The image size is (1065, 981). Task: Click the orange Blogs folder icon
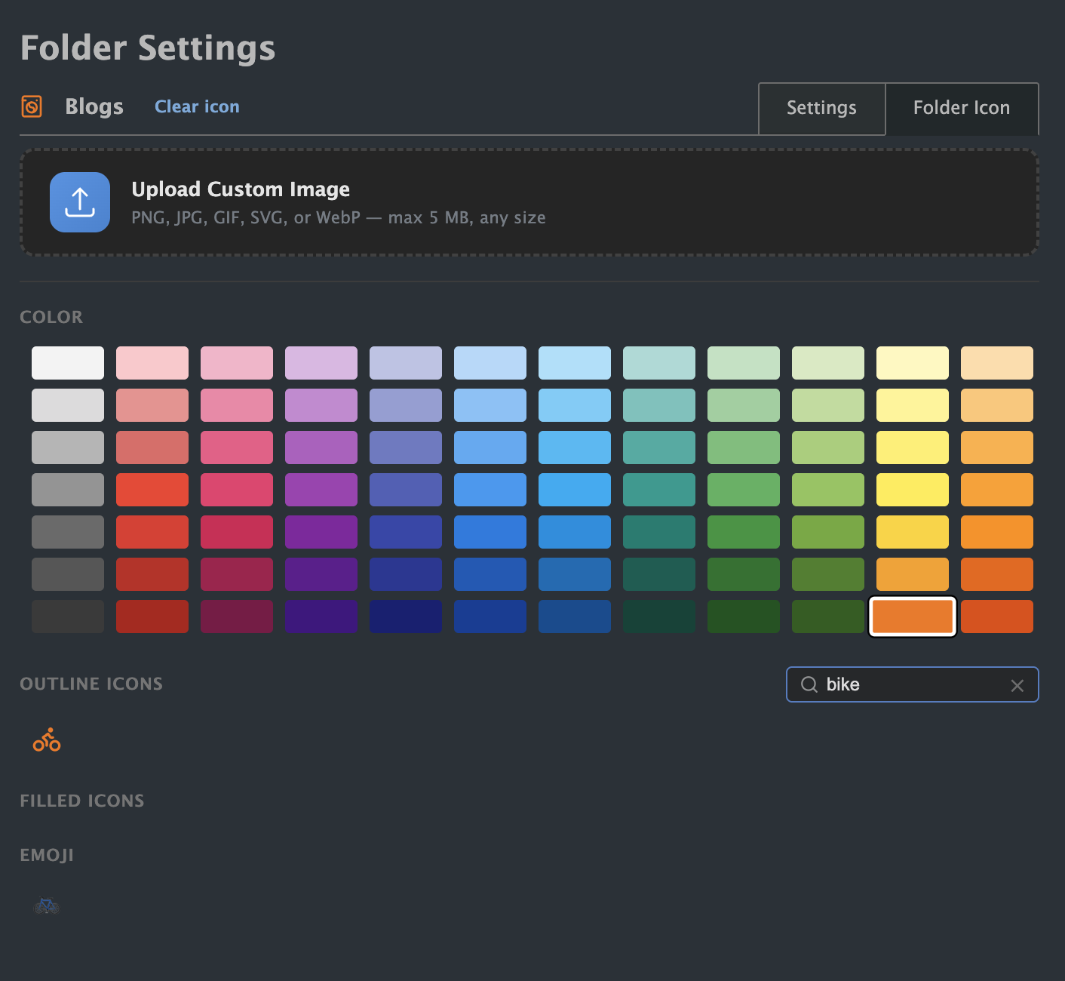click(32, 106)
